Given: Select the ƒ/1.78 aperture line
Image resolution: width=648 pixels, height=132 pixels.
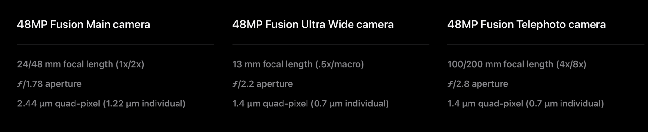Looking at the screenshot, I should 49,84.
